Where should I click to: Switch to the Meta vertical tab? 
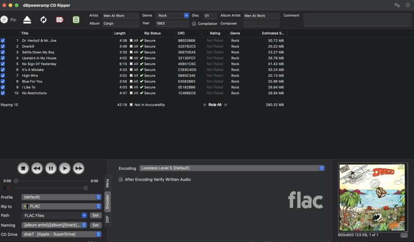[107, 183]
